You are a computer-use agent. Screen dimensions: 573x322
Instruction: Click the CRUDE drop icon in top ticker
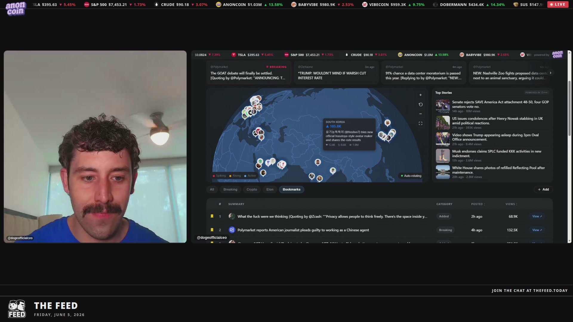click(156, 4)
